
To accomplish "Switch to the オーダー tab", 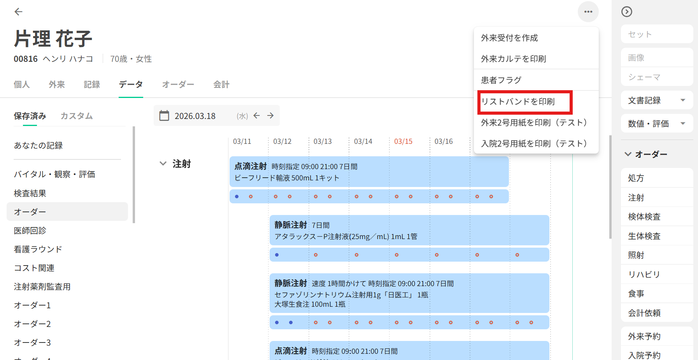I will [x=178, y=84].
